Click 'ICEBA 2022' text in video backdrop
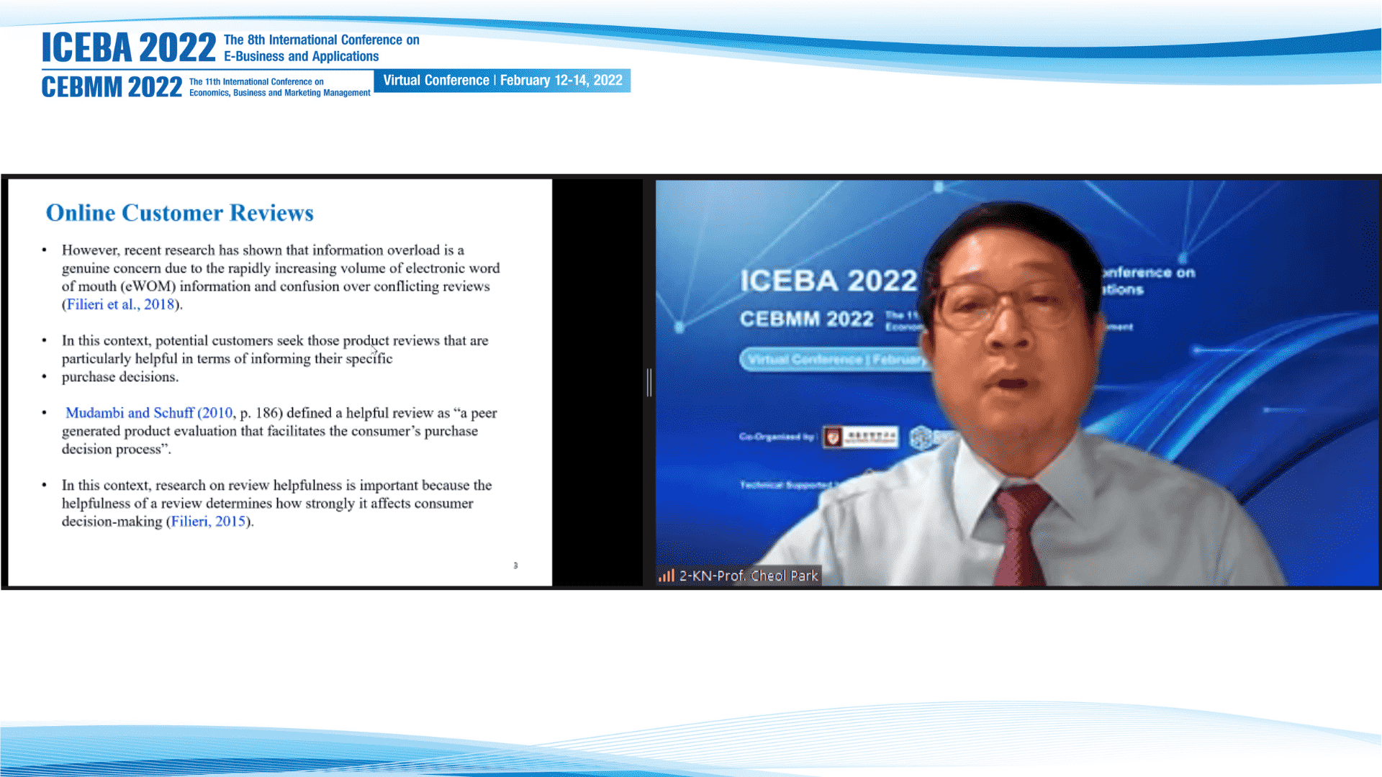1382x777 pixels. (828, 281)
